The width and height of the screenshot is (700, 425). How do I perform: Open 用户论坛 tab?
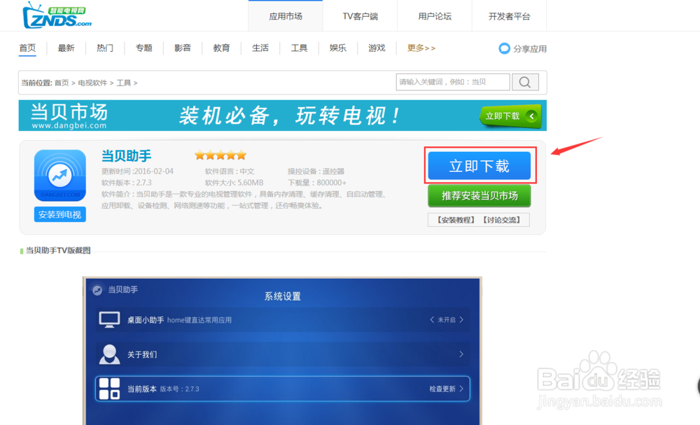[435, 17]
